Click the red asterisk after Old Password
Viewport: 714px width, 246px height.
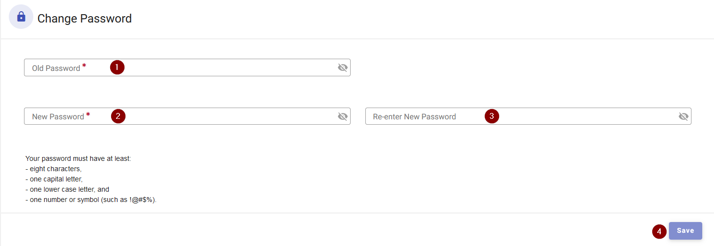click(84, 66)
